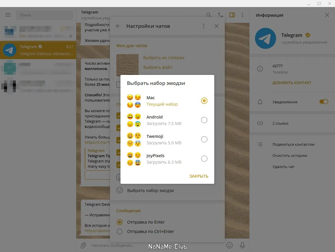Click the search field labeled Поиск
The height and width of the screenshot is (252, 335).
(45, 15)
